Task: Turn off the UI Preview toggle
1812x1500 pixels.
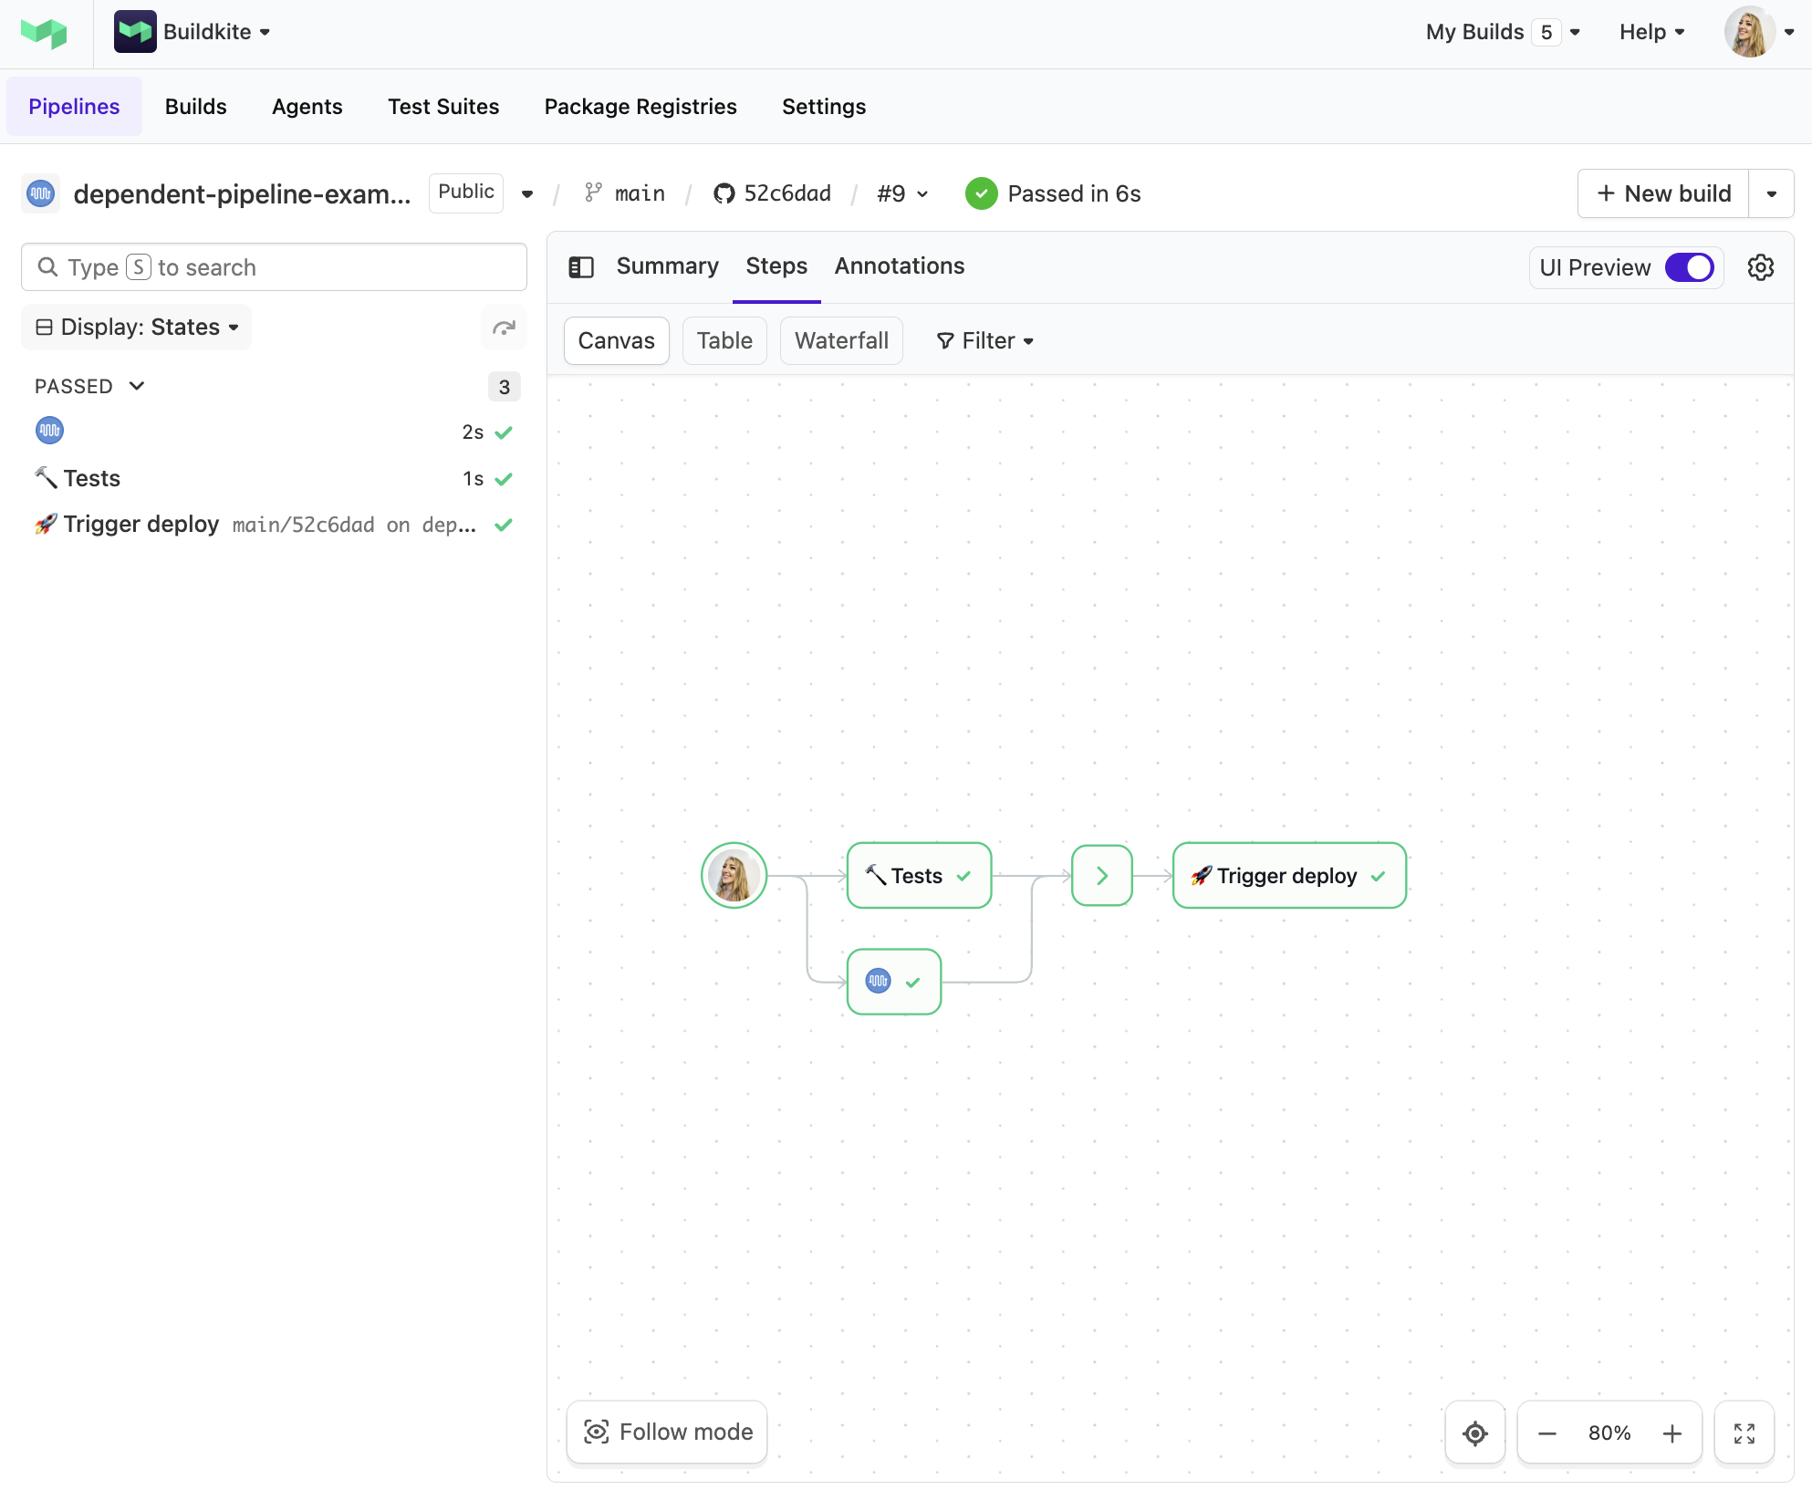Action: point(1689,267)
